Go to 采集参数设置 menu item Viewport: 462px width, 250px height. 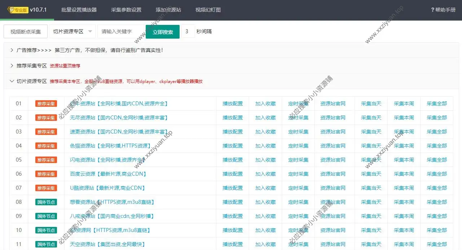click(126, 10)
